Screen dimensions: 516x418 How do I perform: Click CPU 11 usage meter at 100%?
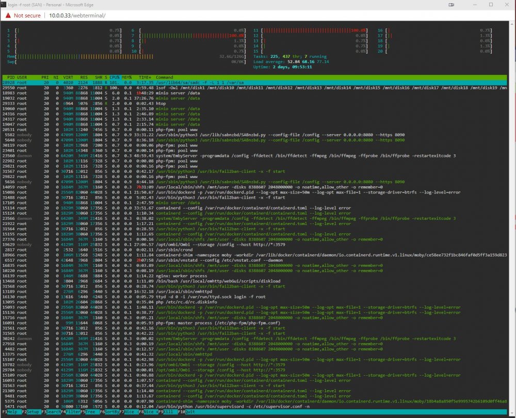pyautogui.click(x=310, y=30)
